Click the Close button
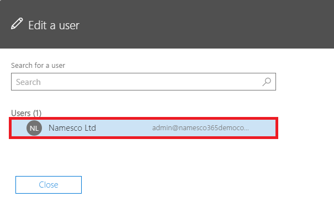Viewport: 334px width, 224px height. point(49,185)
